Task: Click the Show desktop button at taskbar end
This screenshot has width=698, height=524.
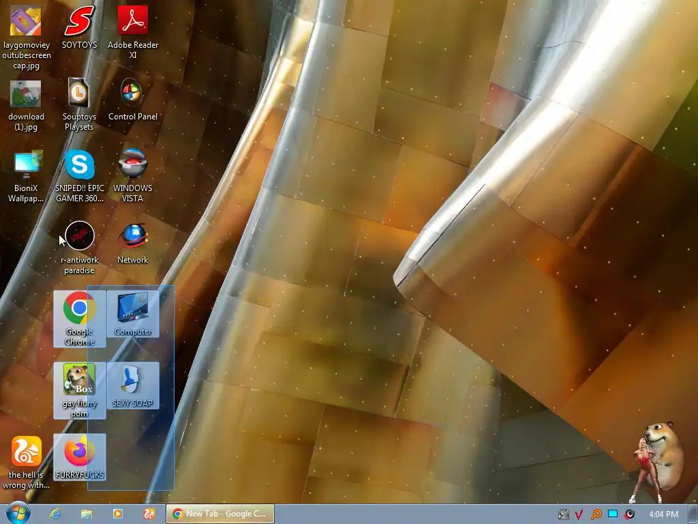Action: 693,514
